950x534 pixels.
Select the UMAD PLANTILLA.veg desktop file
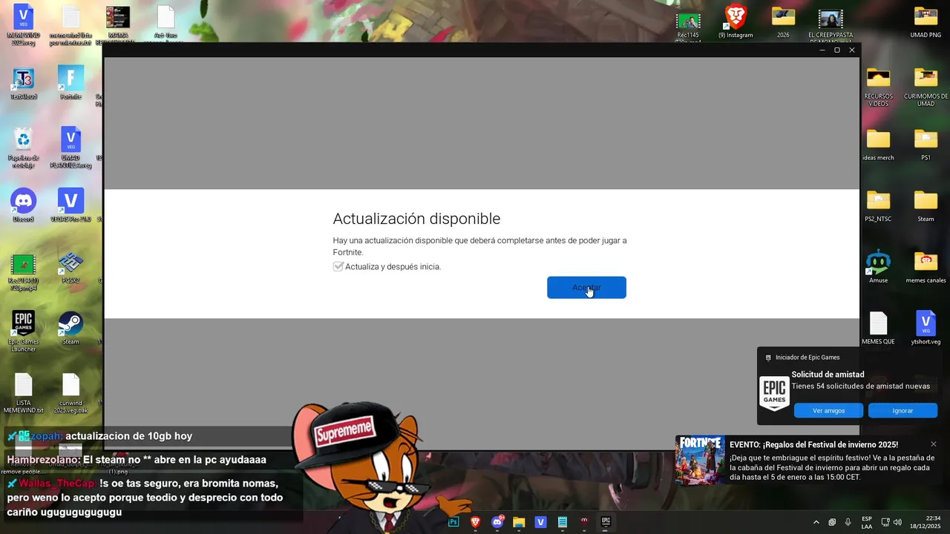pyautogui.click(x=71, y=148)
